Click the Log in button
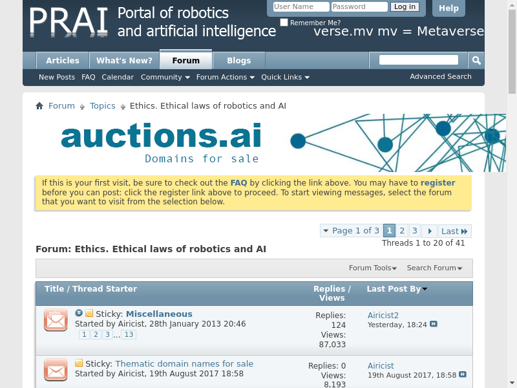 (x=405, y=6)
